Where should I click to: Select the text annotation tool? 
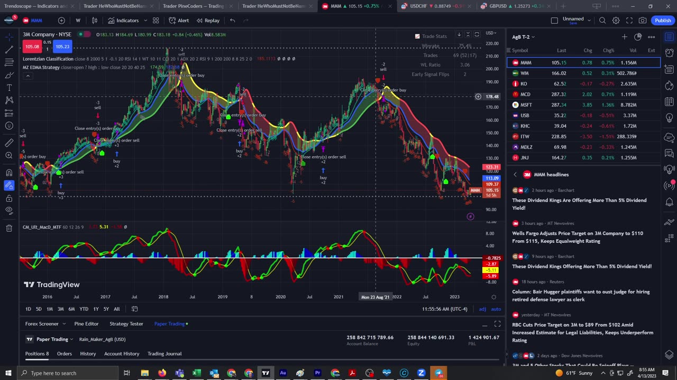tap(9, 88)
